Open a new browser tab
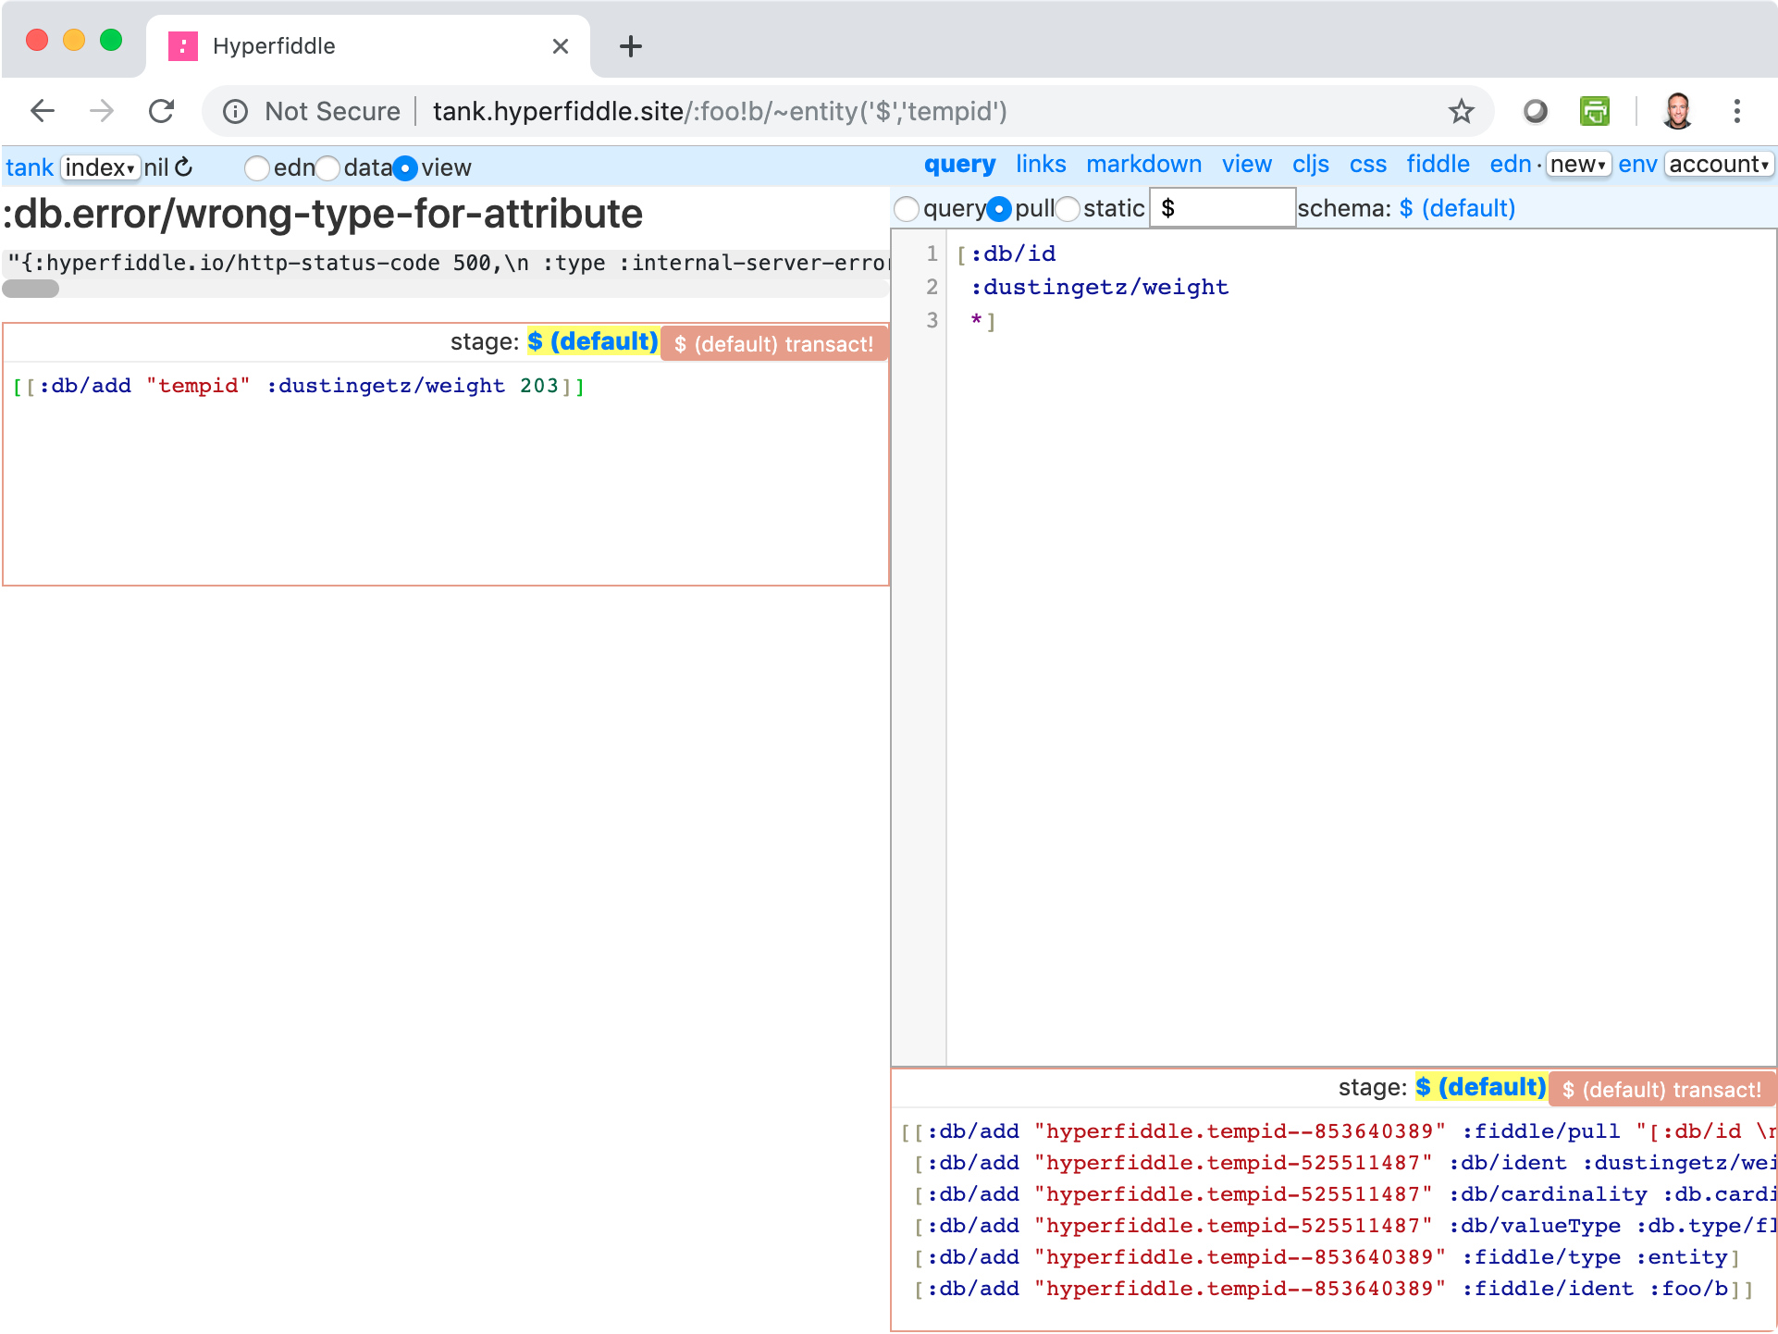This screenshot has width=1778, height=1334. [x=631, y=46]
